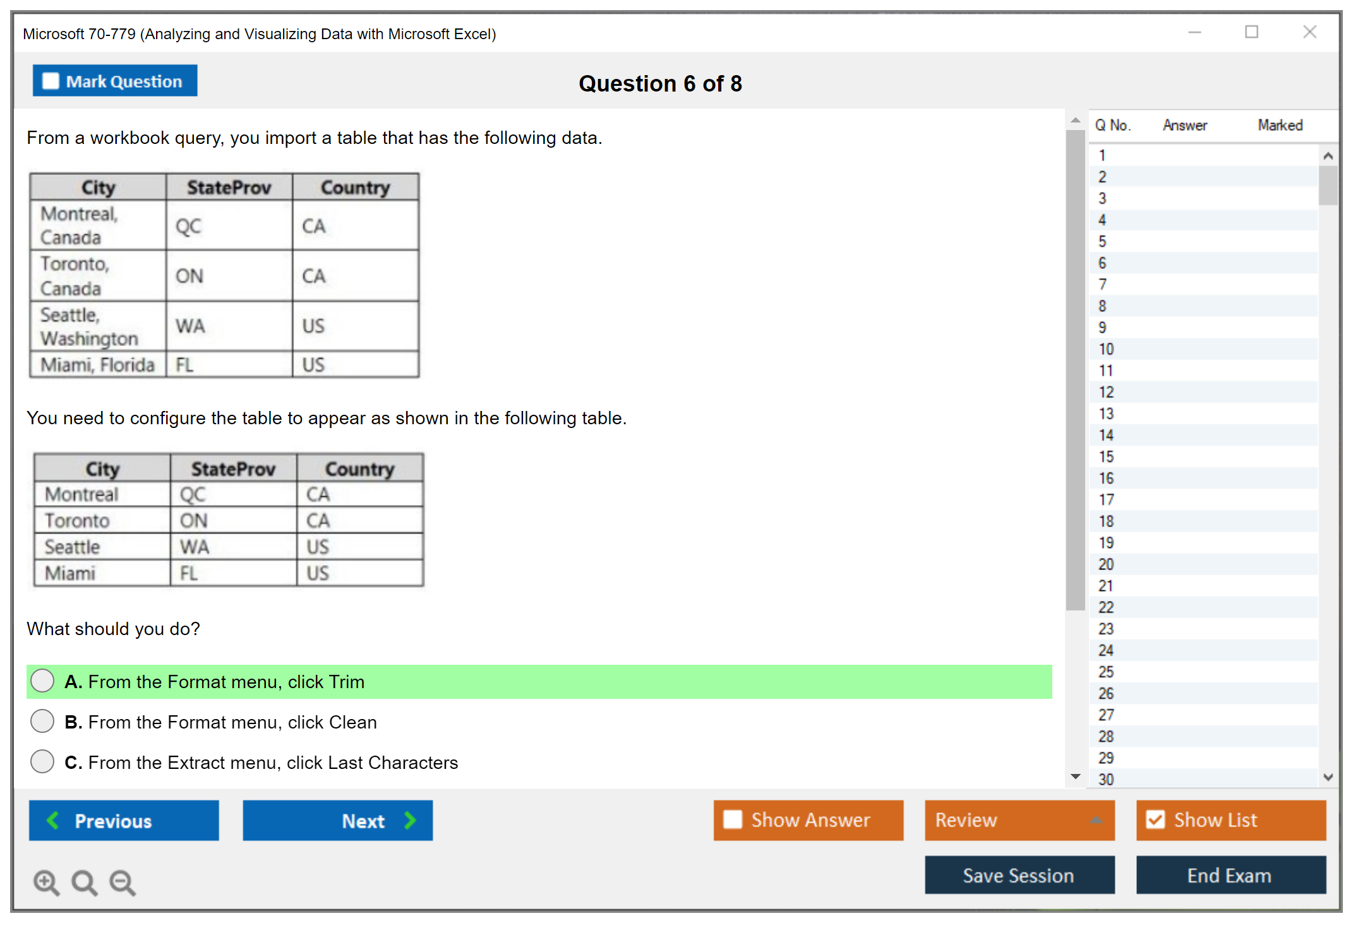Screen dimensions: 1358x928
Task: Click the question pane vertical scrollbar thumb
Action: [x=1075, y=369]
